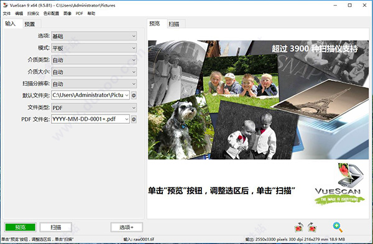Switch to the 预置 tab
The width and height of the screenshot is (373, 244).
(x=30, y=24)
